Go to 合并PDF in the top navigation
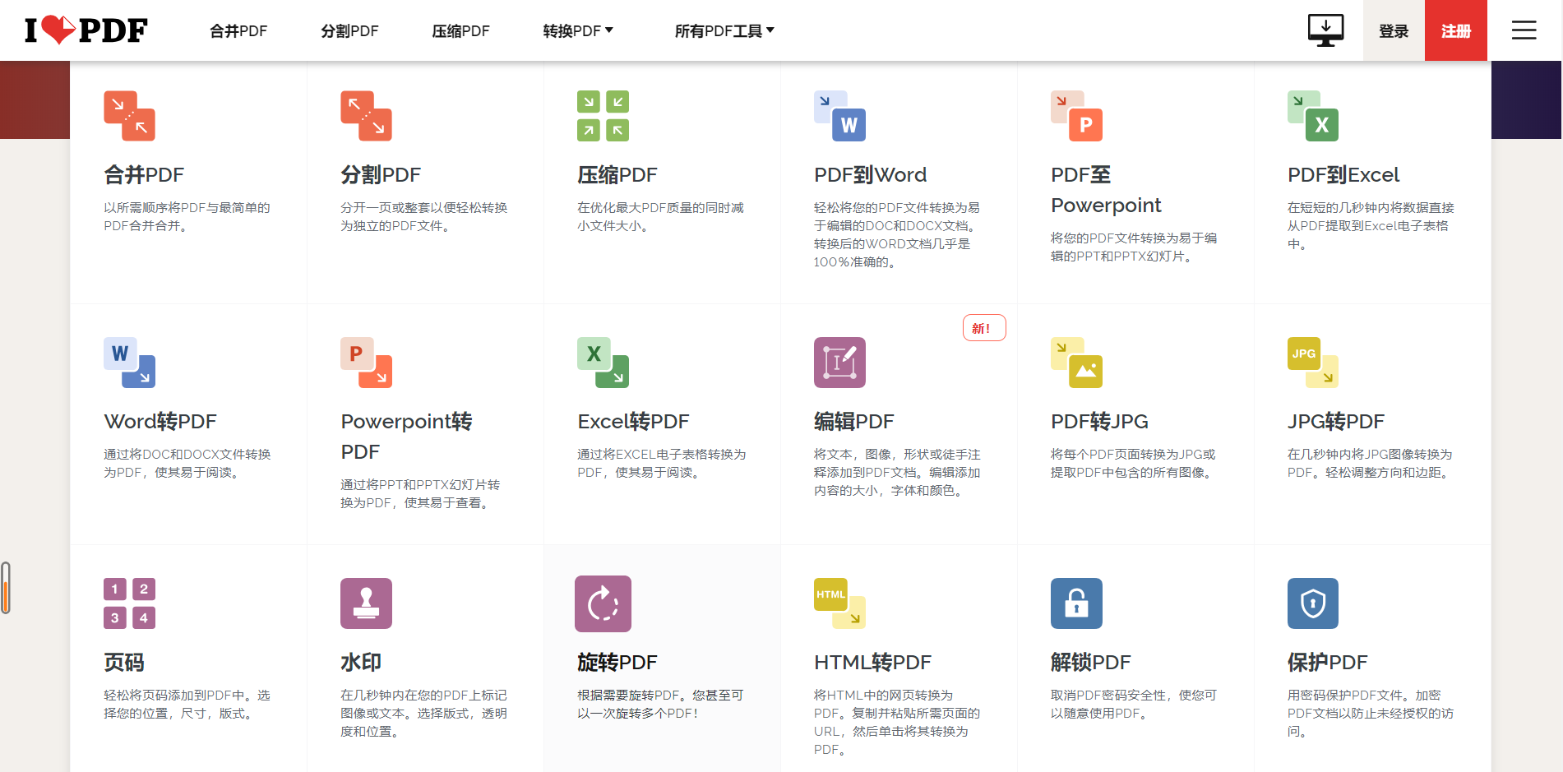 (x=238, y=30)
